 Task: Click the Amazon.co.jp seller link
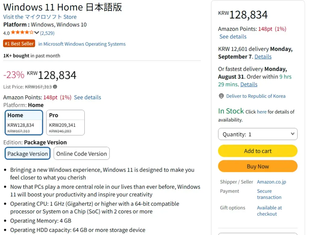pos(271,182)
